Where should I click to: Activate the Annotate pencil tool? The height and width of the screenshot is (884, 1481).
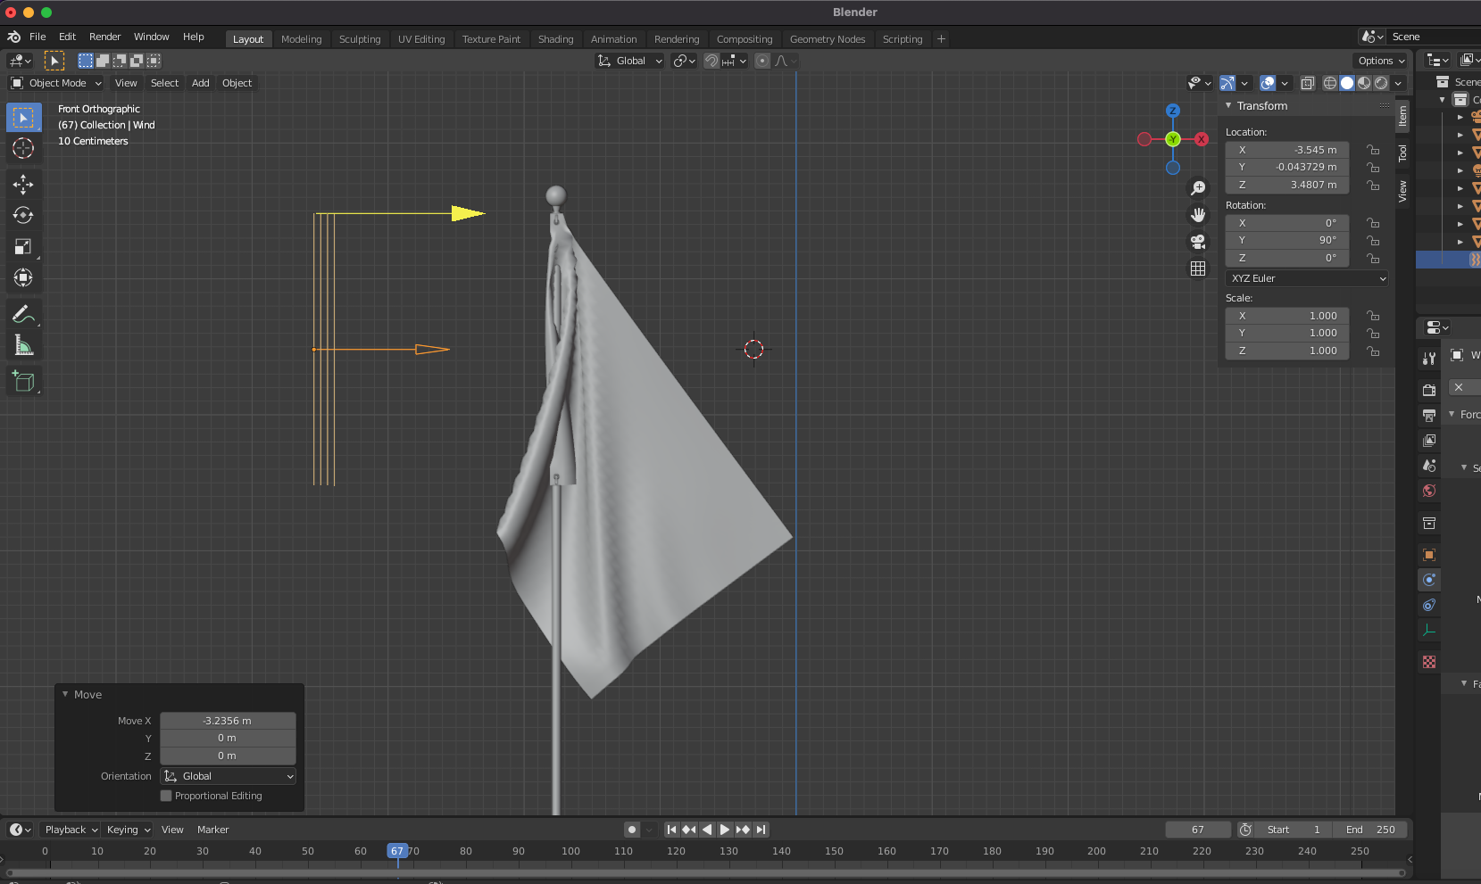(x=23, y=314)
